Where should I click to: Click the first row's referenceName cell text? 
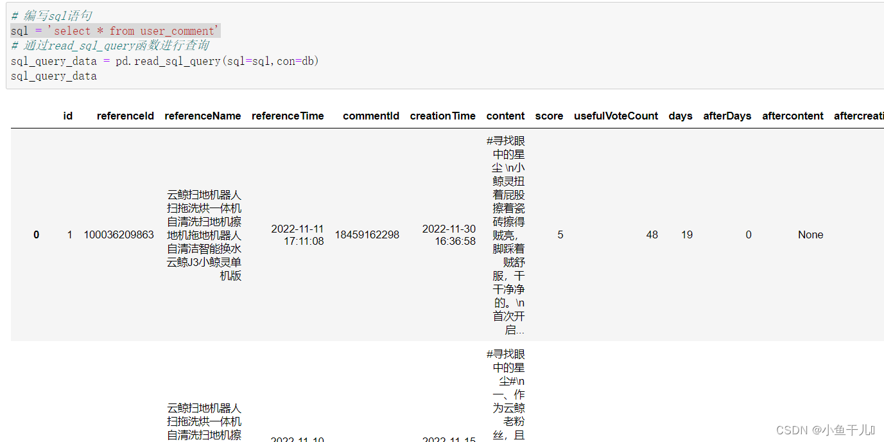click(x=204, y=234)
